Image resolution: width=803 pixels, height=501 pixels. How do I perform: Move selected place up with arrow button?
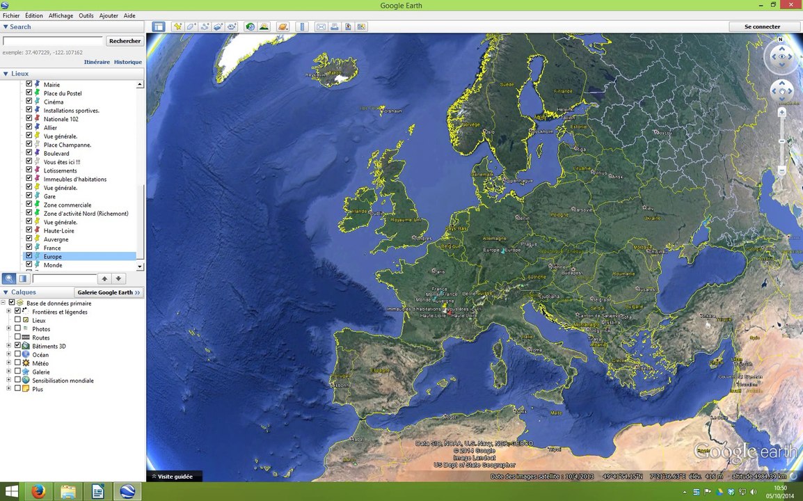point(104,278)
